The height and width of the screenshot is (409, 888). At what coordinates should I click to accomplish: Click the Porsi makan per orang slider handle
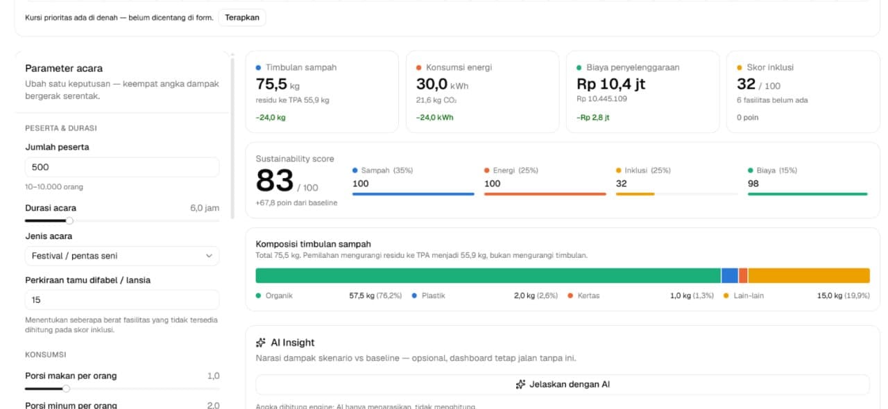pyautogui.click(x=66, y=388)
